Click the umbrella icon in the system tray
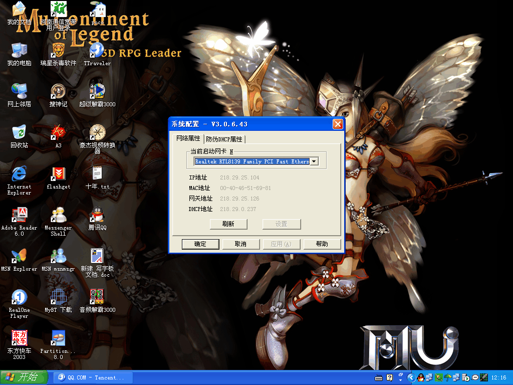This screenshot has height=385, width=513. tap(447, 378)
